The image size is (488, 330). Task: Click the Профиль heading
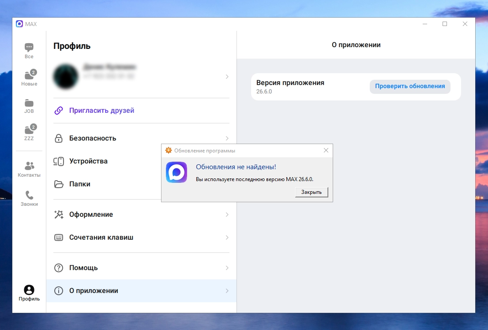pyautogui.click(x=72, y=46)
